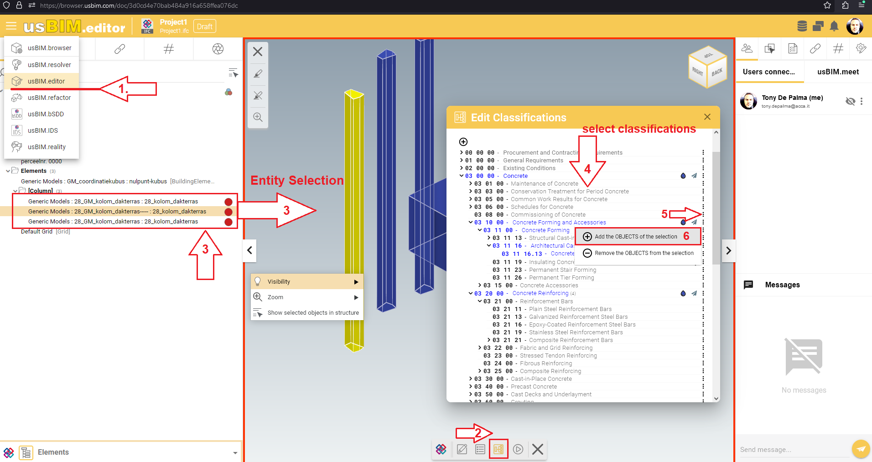The width and height of the screenshot is (872, 462).
Task: Close the Edit Classifications dialog
Action: pyautogui.click(x=707, y=117)
